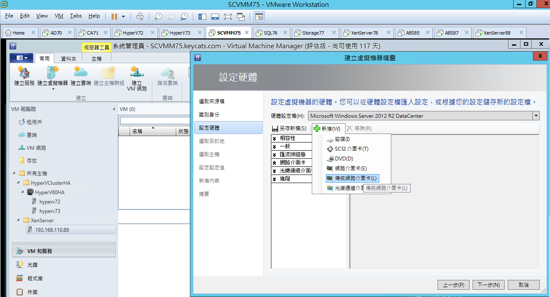This screenshot has width=550, height=297.
Task: Open the Edit menu
Action: point(25,16)
